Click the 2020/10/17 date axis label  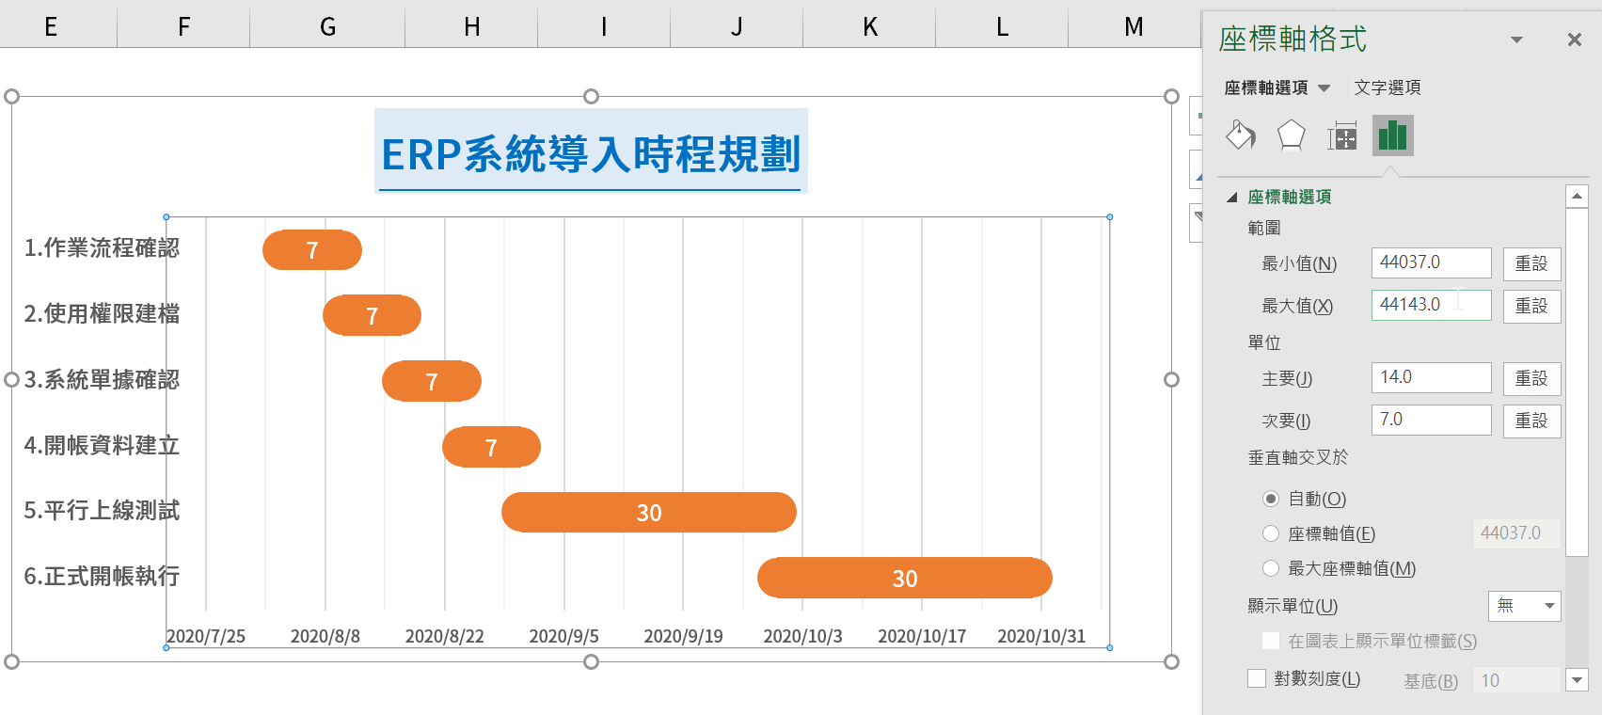point(922,636)
